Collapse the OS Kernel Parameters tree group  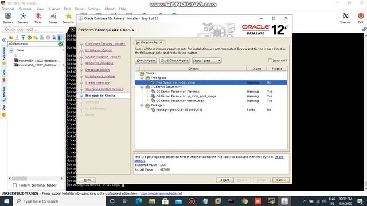point(142,87)
